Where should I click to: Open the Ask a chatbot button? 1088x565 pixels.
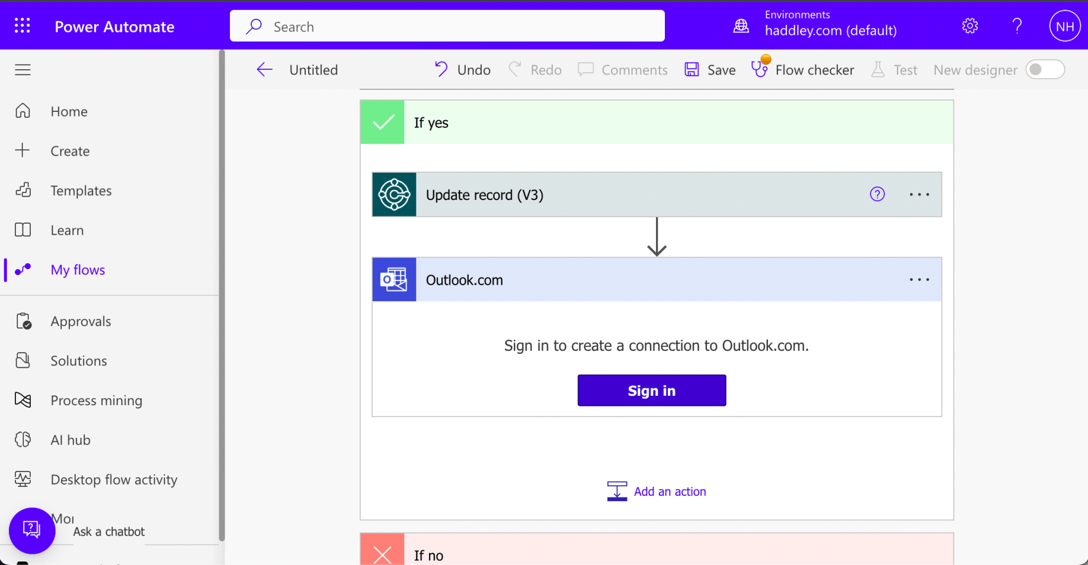(x=32, y=531)
